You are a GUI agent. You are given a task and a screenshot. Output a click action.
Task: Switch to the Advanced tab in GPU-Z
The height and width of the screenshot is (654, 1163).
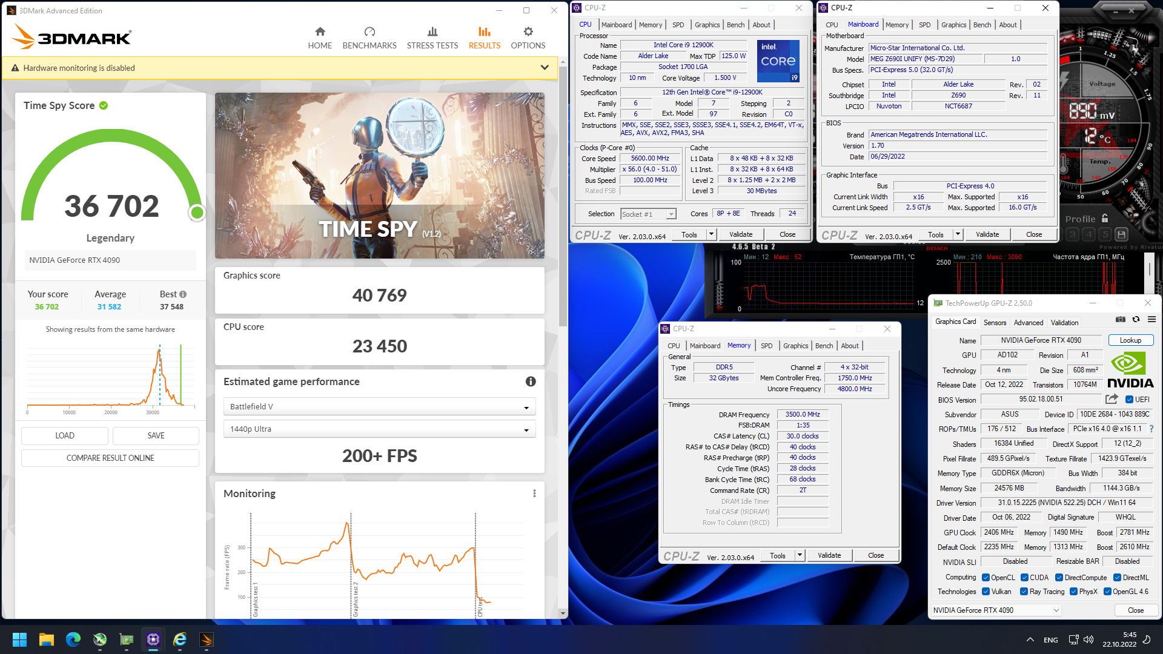[1029, 323]
